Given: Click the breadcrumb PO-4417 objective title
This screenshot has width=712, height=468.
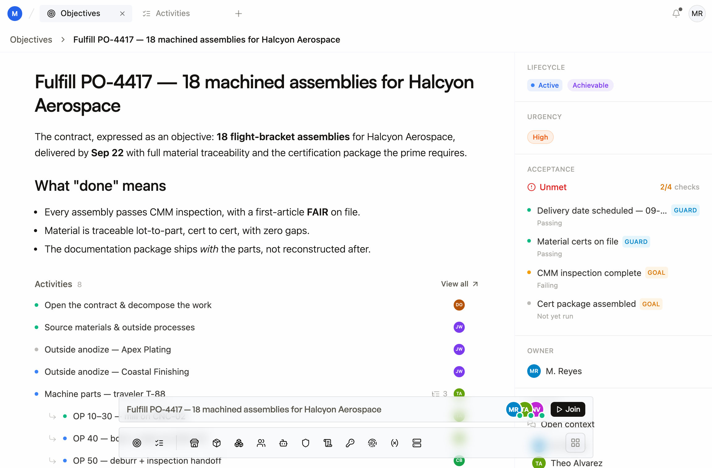Looking at the screenshot, I should 206,40.
